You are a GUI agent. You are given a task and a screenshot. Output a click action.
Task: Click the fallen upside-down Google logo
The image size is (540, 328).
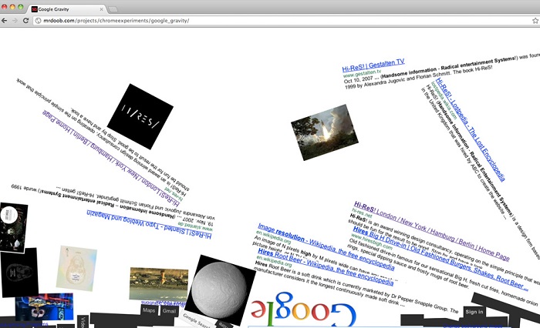point(303,309)
